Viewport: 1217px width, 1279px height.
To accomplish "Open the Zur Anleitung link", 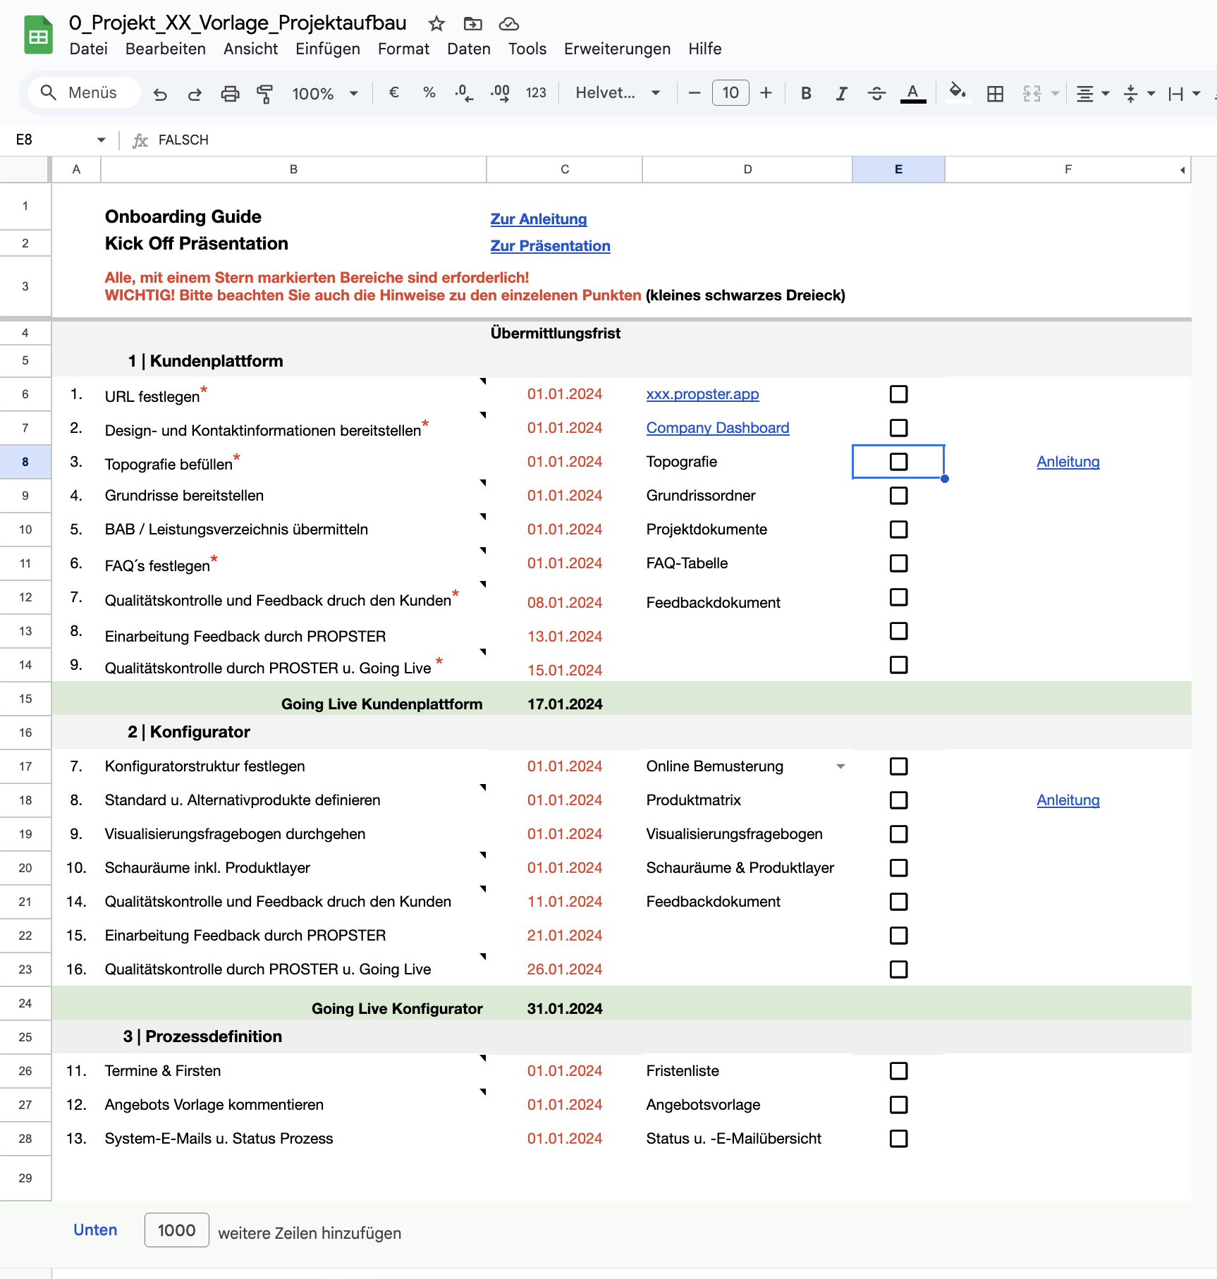I will 539,219.
